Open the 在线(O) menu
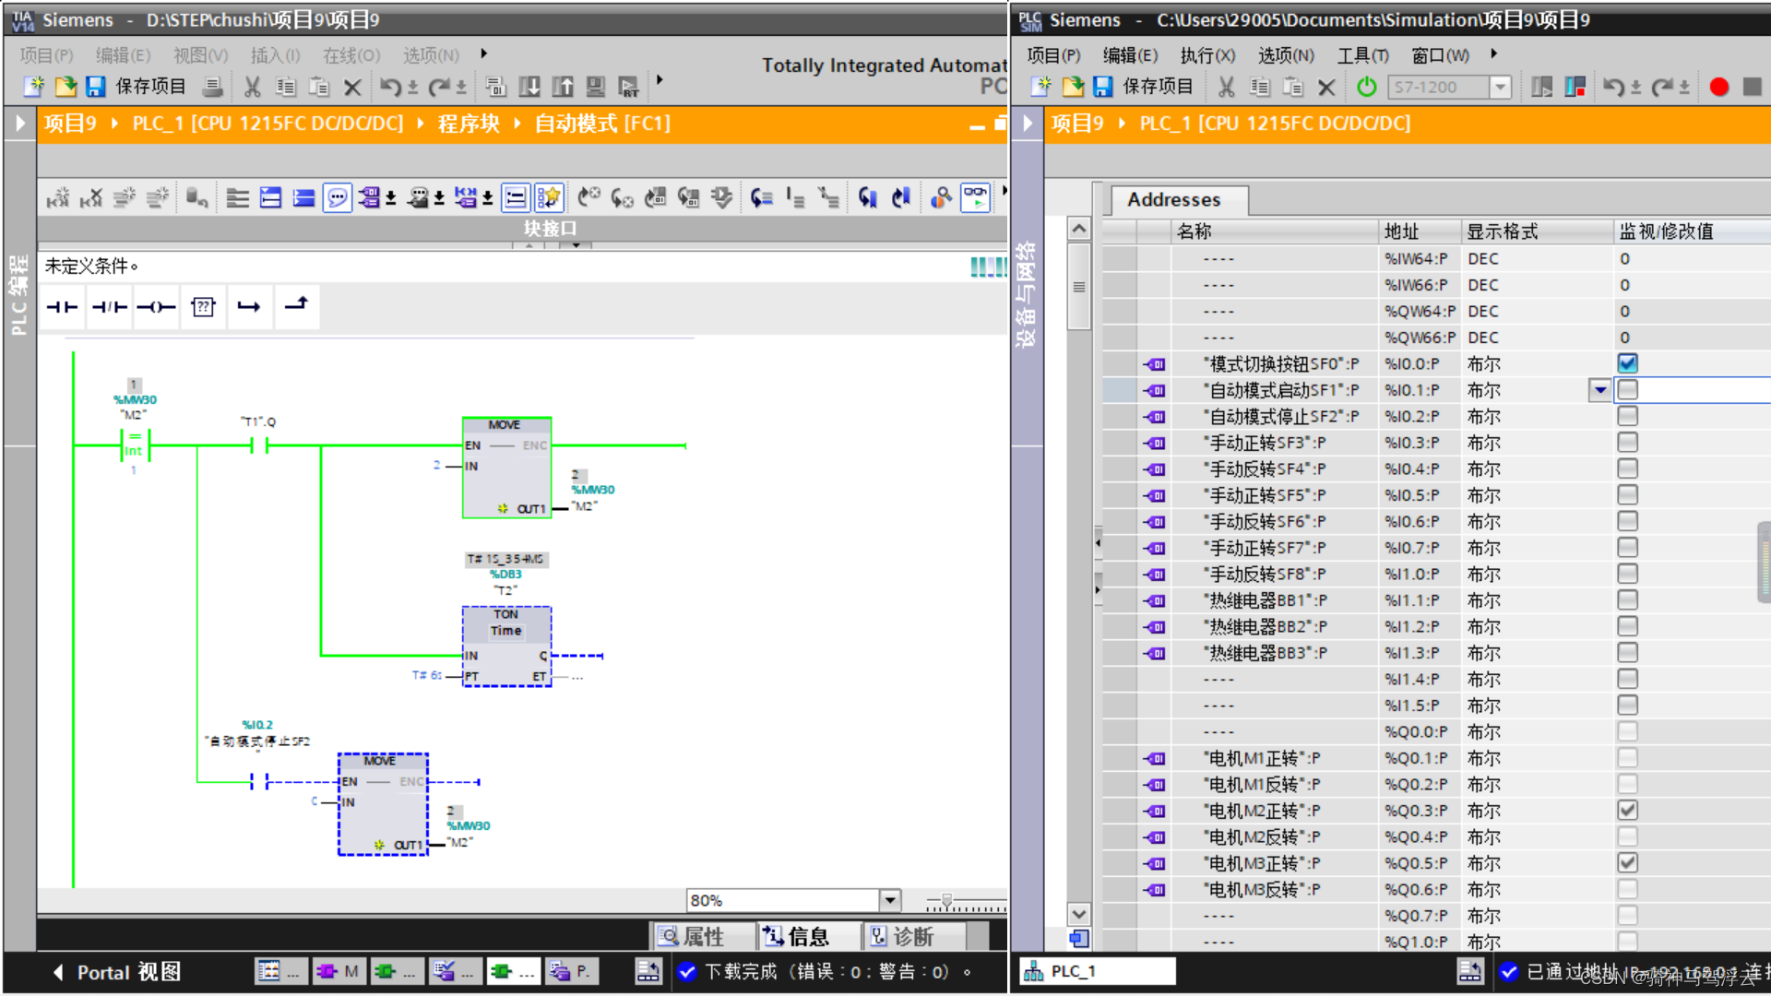 pos(351,55)
